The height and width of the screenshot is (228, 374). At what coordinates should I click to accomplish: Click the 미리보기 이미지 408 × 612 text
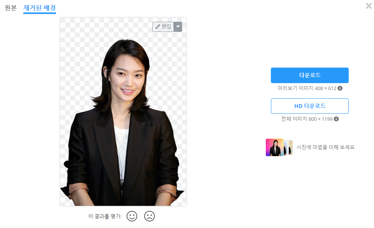[x=307, y=88]
